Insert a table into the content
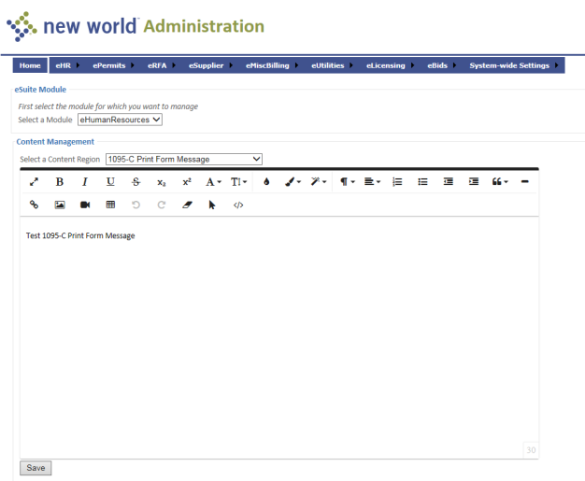585x481 pixels. [x=110, y=205]
